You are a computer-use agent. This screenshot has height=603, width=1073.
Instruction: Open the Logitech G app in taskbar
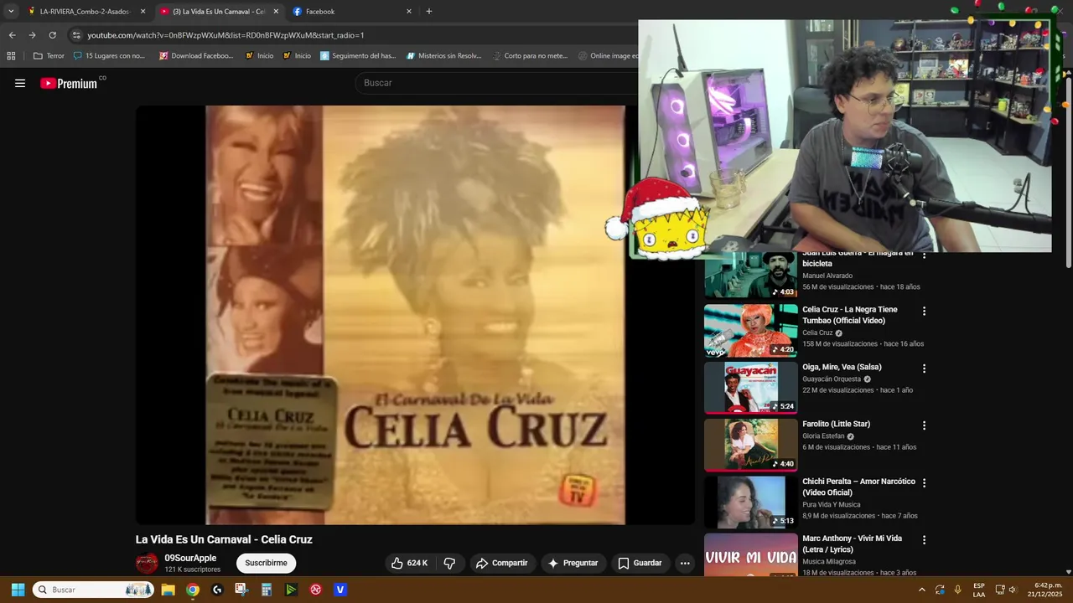click(217, 590)
